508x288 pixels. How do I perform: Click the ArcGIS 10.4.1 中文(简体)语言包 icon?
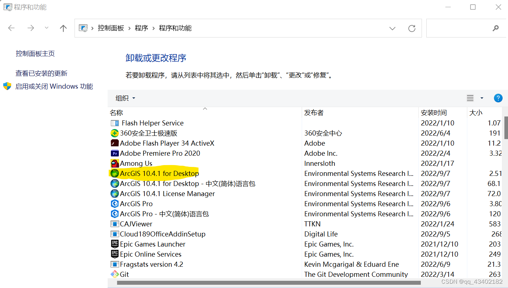114,183
